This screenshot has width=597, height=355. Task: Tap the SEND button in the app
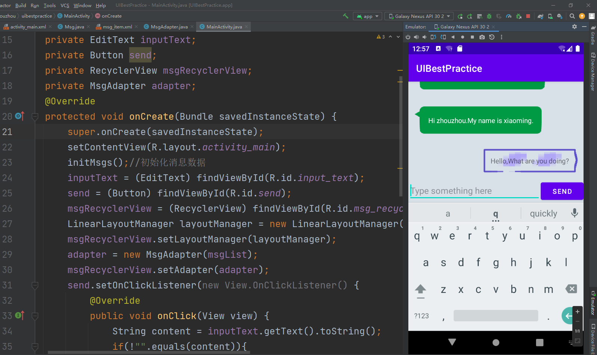[562, 191]
